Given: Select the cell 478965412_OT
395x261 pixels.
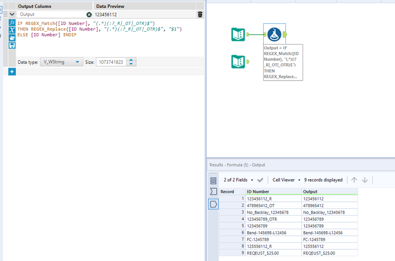Looking at the screenshot, I should (274, 206).
